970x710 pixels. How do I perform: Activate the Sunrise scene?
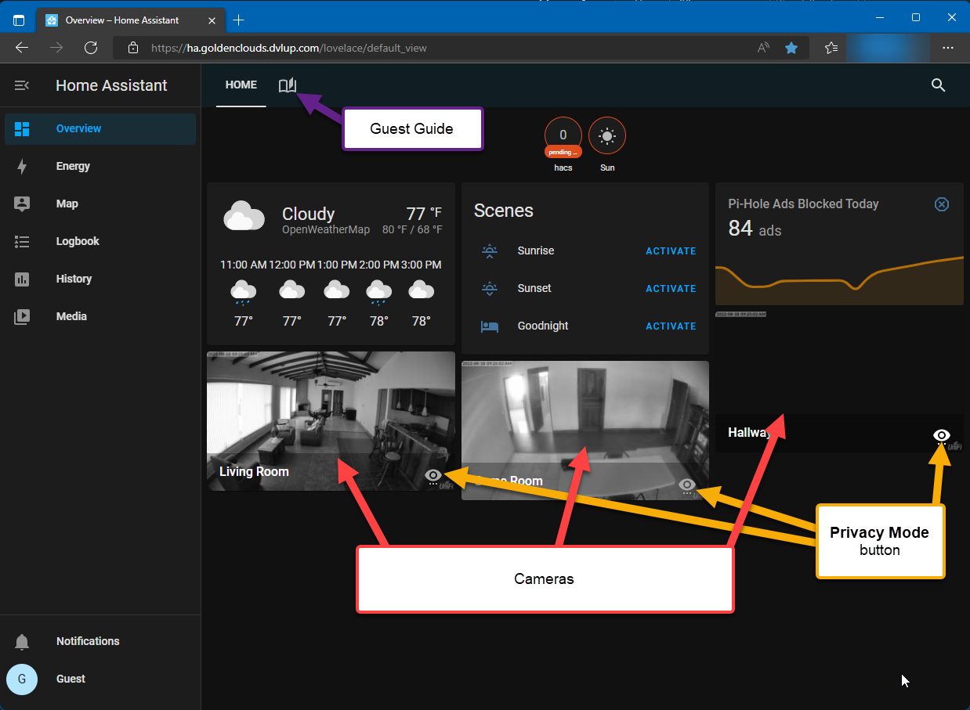pyautogui.click(x=670, y=251)
